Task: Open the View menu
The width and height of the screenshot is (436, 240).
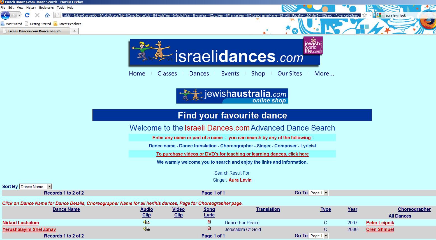Action: [x=20, y=8]
